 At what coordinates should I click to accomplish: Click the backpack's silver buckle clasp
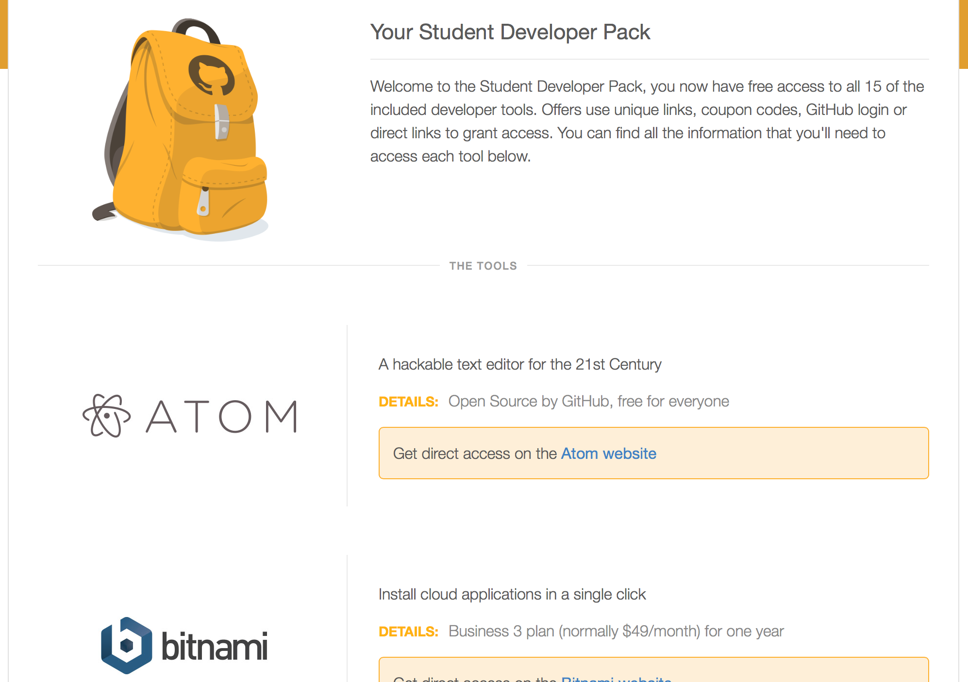pyautogui.click(x=221, y=122)
